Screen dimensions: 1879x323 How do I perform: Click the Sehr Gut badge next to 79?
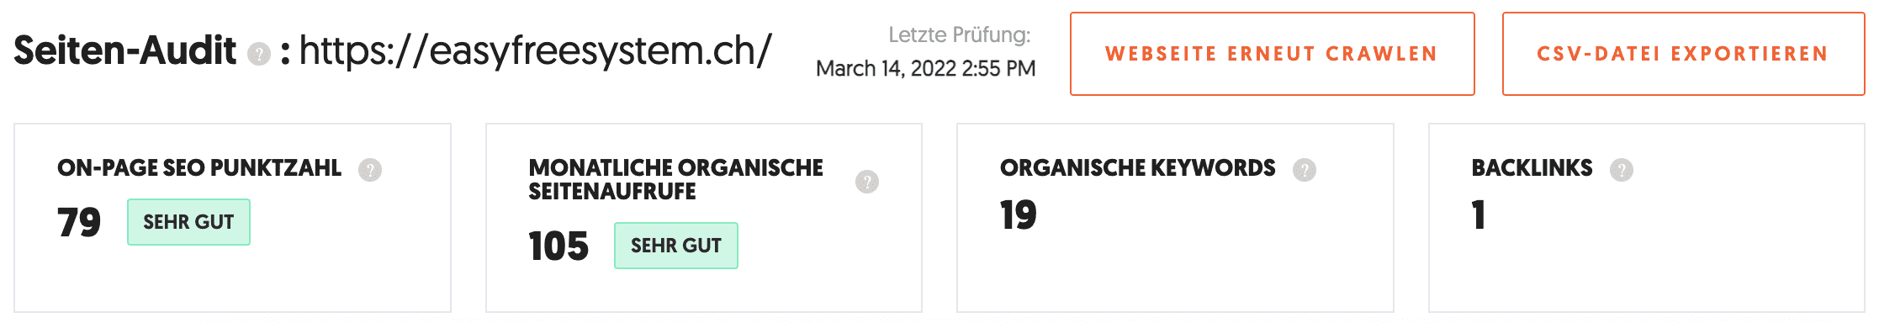tap(188, 222)
